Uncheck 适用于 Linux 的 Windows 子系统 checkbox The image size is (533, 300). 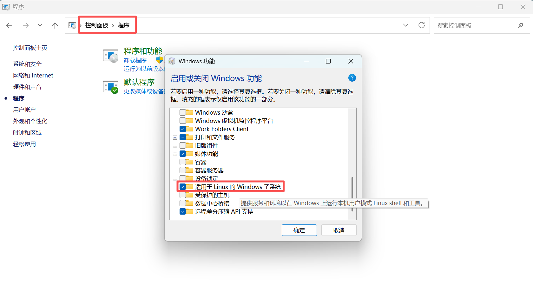[183, 187]
